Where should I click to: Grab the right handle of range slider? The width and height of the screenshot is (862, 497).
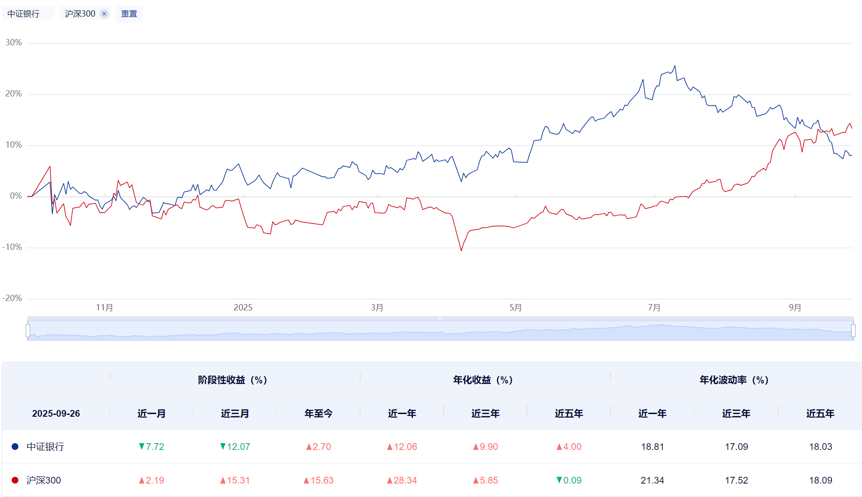(853, 331)
